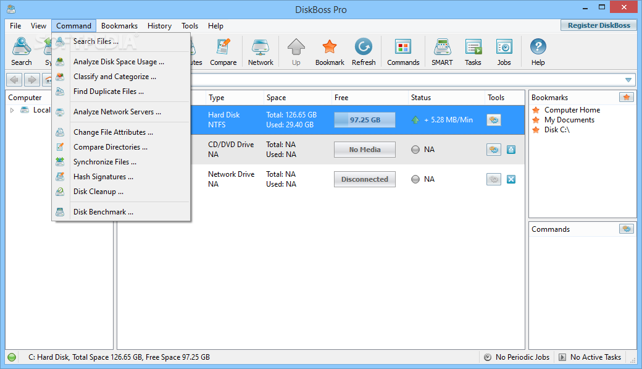The width and height of the screenshot is (642, 369).
Task: Open the Tasks toolbar icon
Action: [473, 51]
